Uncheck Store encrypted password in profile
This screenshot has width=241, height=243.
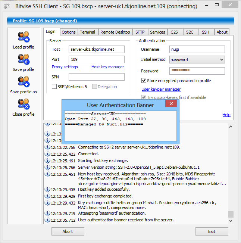tap(144, 81)
